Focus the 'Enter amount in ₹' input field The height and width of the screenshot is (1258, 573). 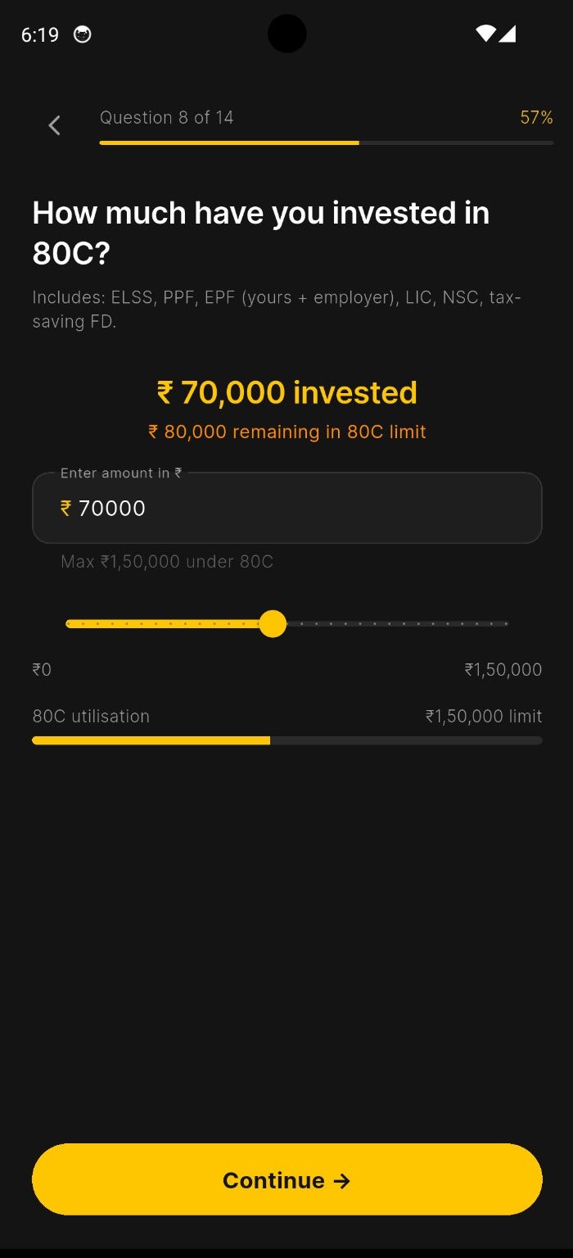[311, 509]
